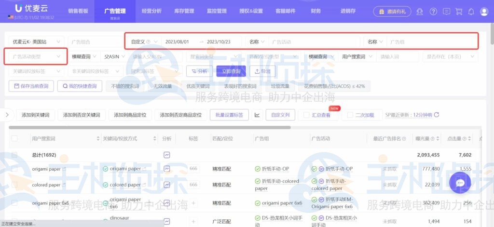
Task: Open the shopping cart icon
Action: pos(459,12)
